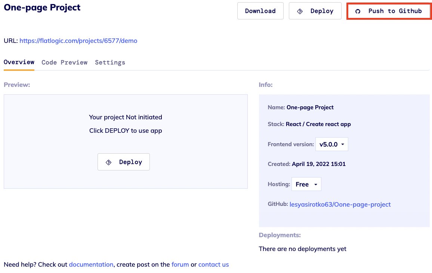This screenshot has height=273, width=432.
Task: Open the project demo URL link
Action: 78,41
